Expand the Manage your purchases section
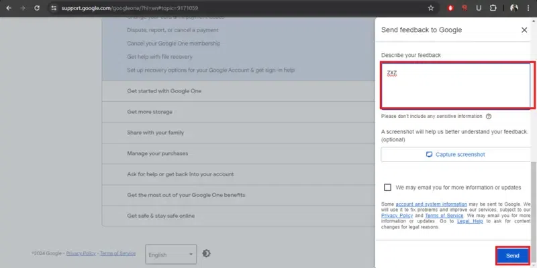Screen dimensions: 537x268 [238, 153]
